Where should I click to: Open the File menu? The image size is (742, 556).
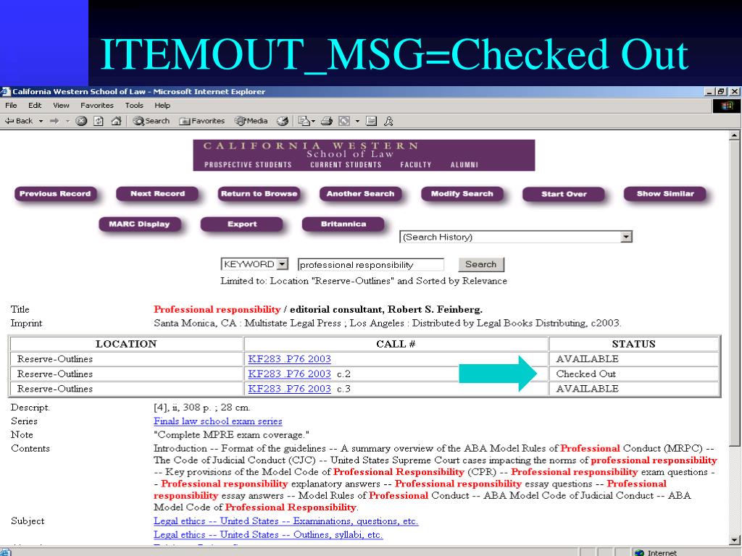tap(11, 106)
